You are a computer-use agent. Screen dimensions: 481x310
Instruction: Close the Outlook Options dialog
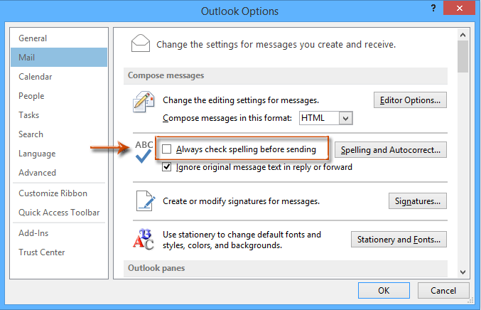459,8
